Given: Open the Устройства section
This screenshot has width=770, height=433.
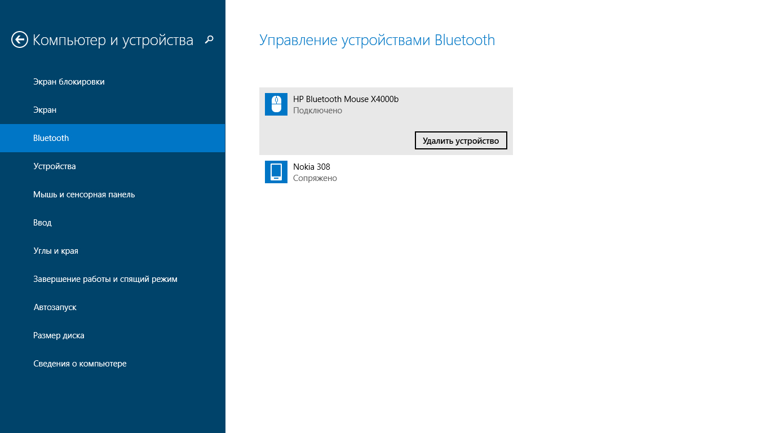Looking at the screenshot, I should [55, 166].
